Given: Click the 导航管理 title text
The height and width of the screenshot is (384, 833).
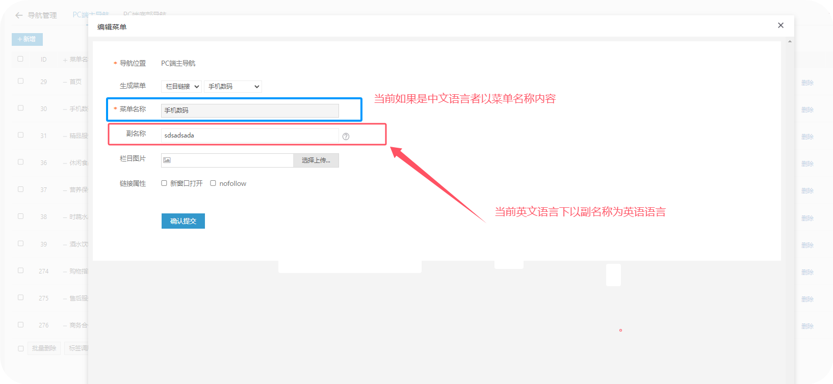Looking at the screenshot, I should tap(42, 15).
